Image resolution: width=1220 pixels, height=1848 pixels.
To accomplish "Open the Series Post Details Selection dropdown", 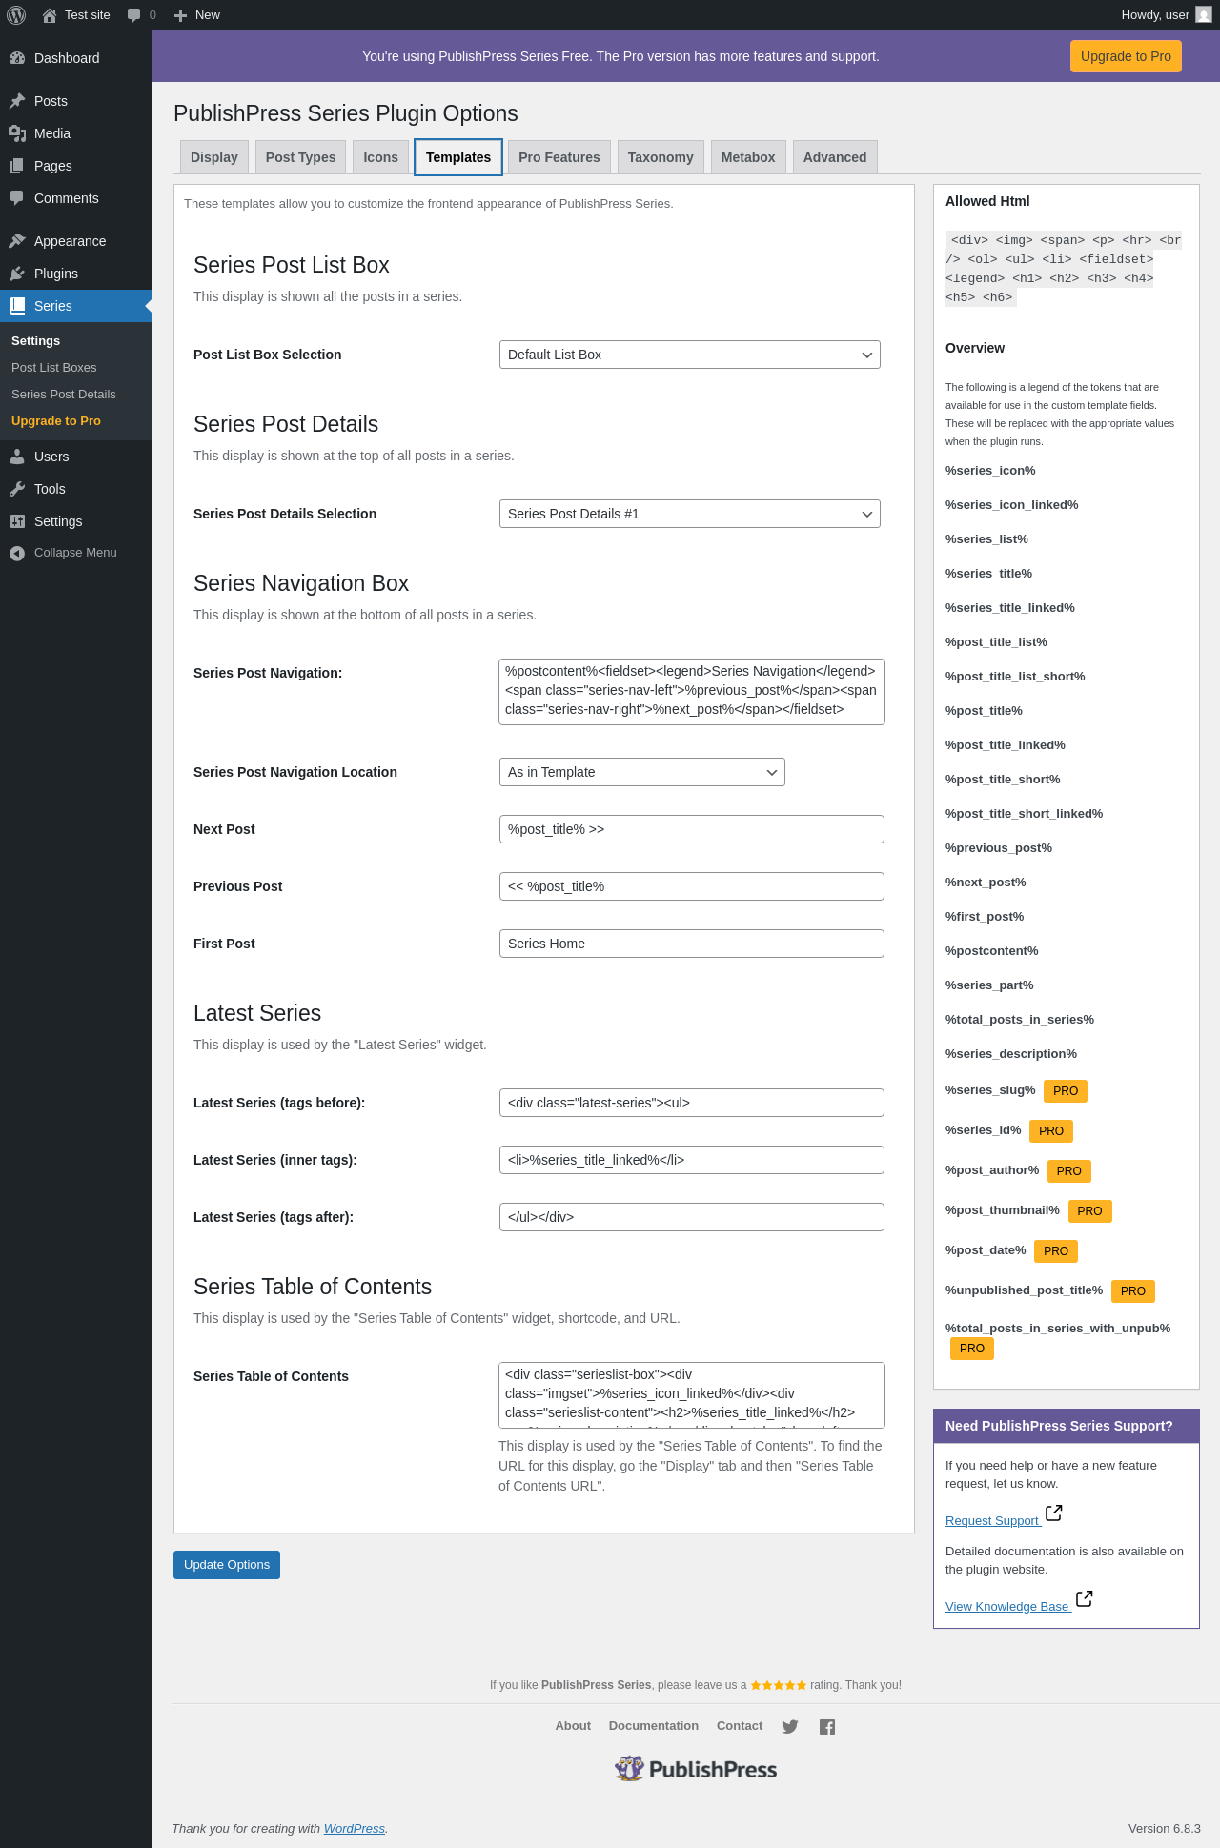I will point(690,514).
